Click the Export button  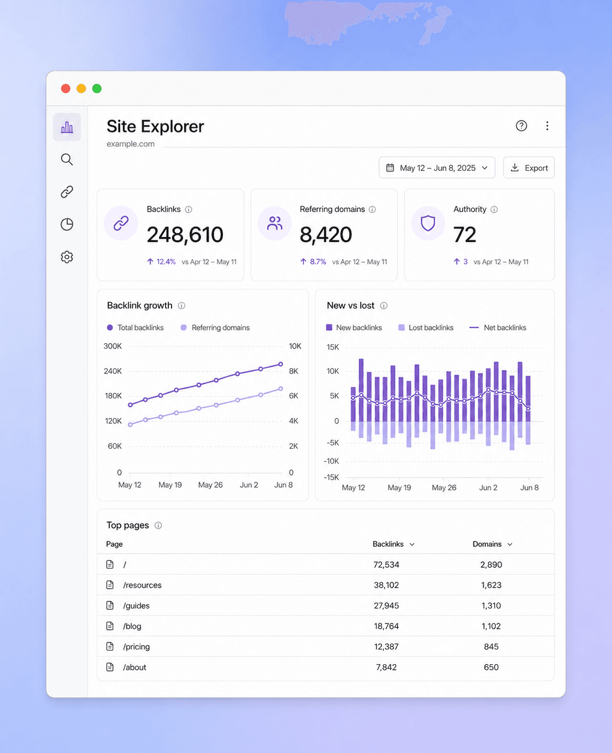pyautogui.click(x=529, y=168)
